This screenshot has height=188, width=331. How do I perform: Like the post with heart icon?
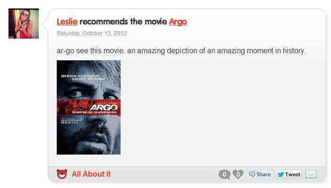click(238, 174)
